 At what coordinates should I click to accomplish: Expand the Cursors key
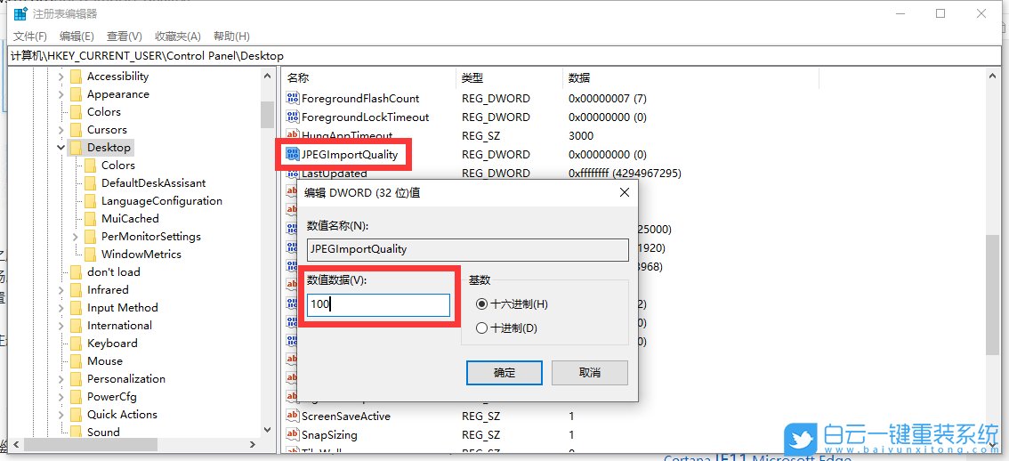coord(61,129)
